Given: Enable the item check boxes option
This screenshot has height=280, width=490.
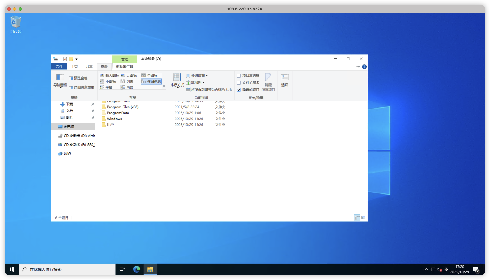Looking at the screenshot, I should coord(239,76).
